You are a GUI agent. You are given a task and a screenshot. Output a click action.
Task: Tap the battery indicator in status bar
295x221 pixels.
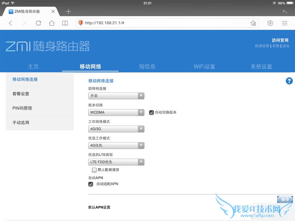[290, 3]
